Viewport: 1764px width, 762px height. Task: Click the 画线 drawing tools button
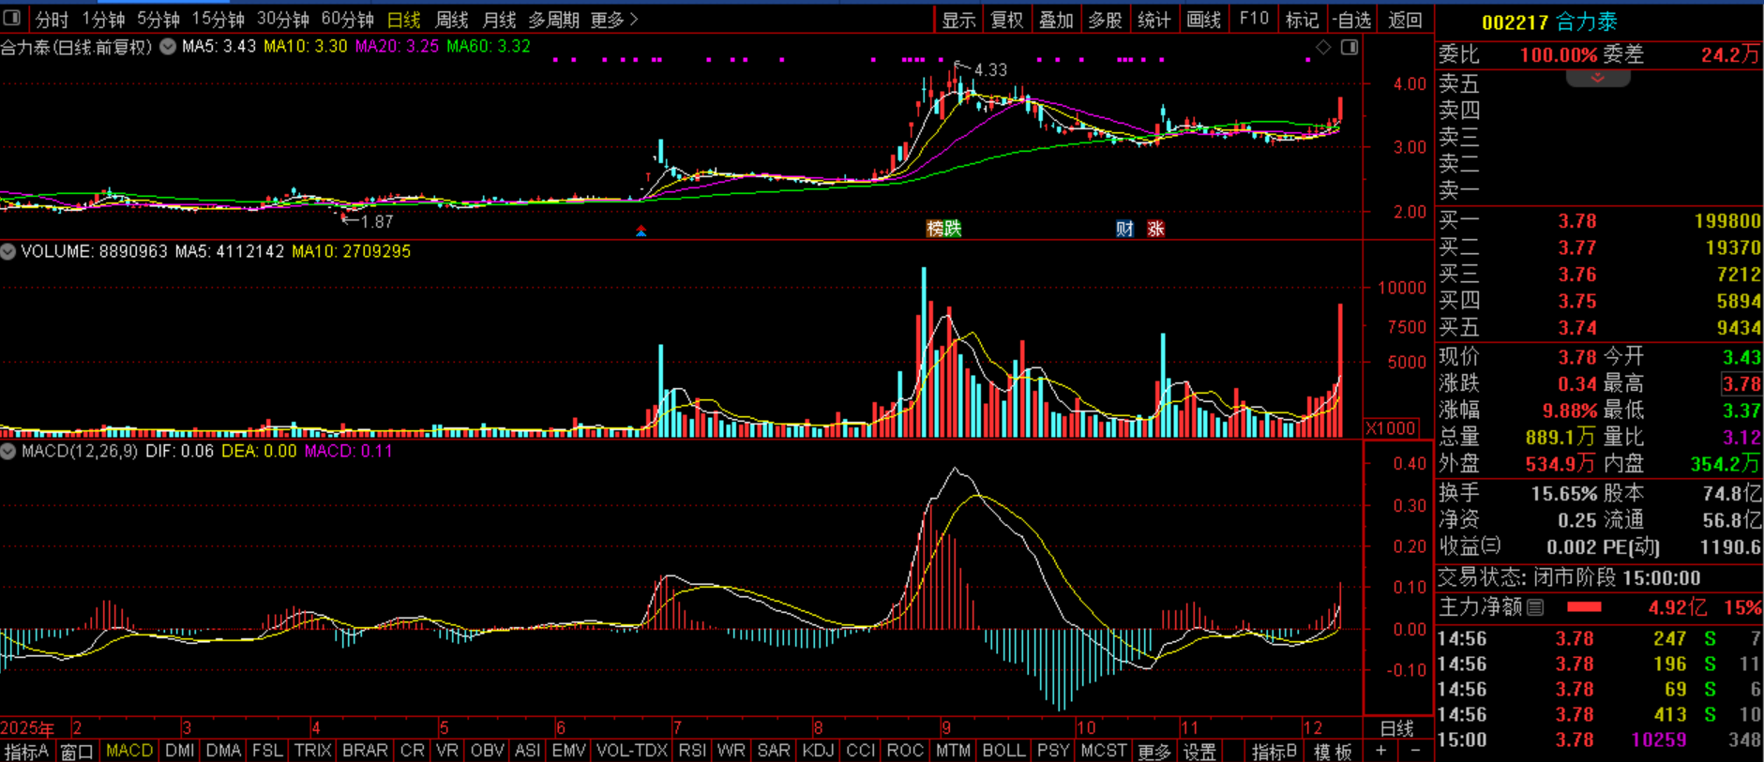point(1203,20)
